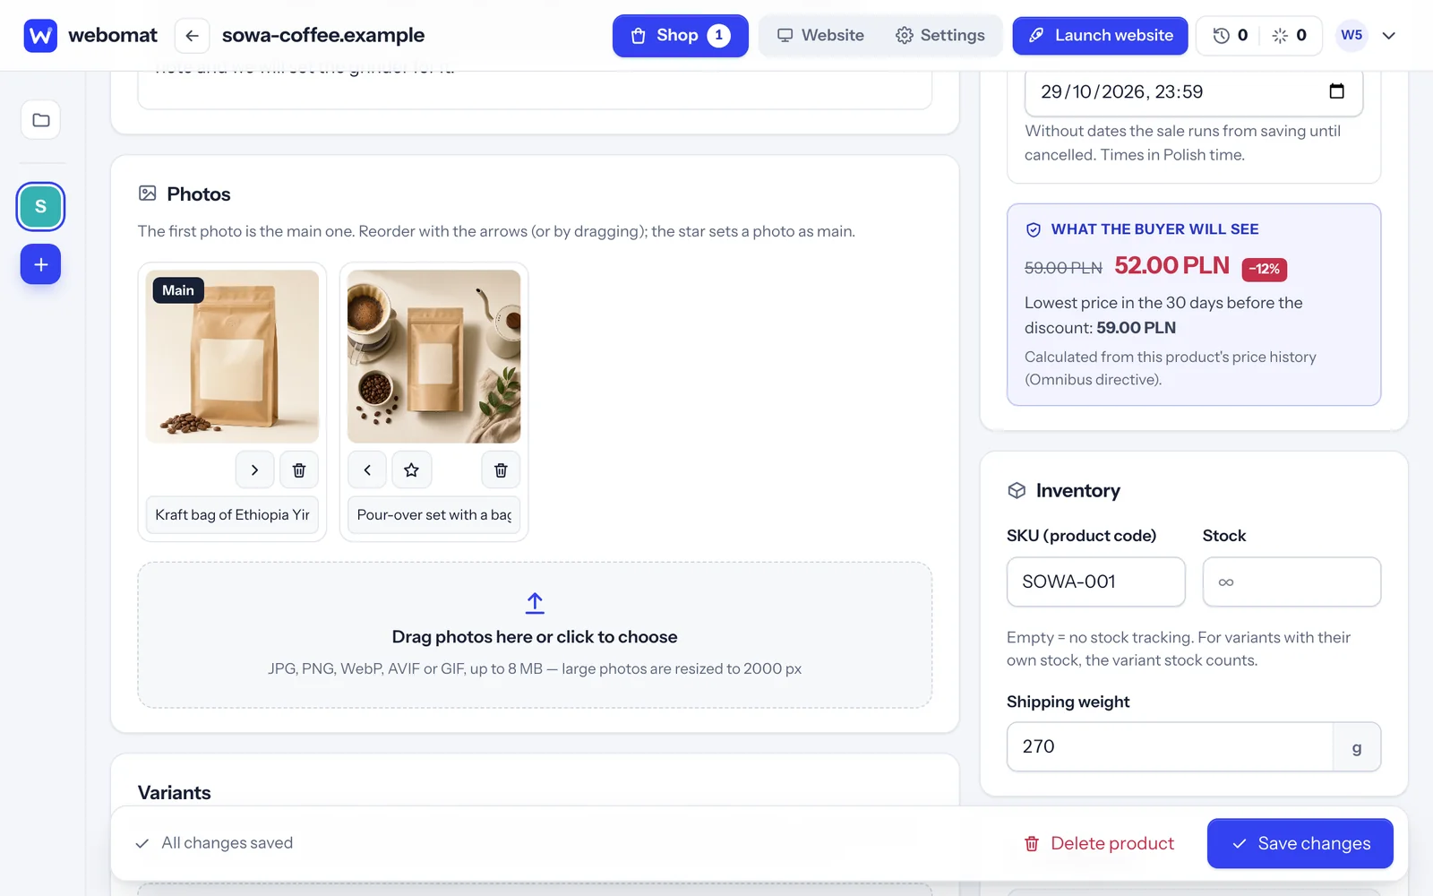This screenshot has width=1433, height=896.
Task: Click the W5 account avatar
Action: tap(1351, 36)
